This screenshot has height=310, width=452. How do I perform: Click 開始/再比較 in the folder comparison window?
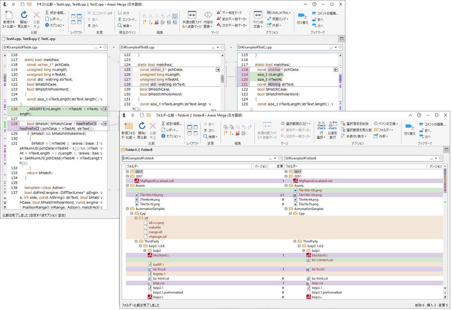[x=142, y=130]
